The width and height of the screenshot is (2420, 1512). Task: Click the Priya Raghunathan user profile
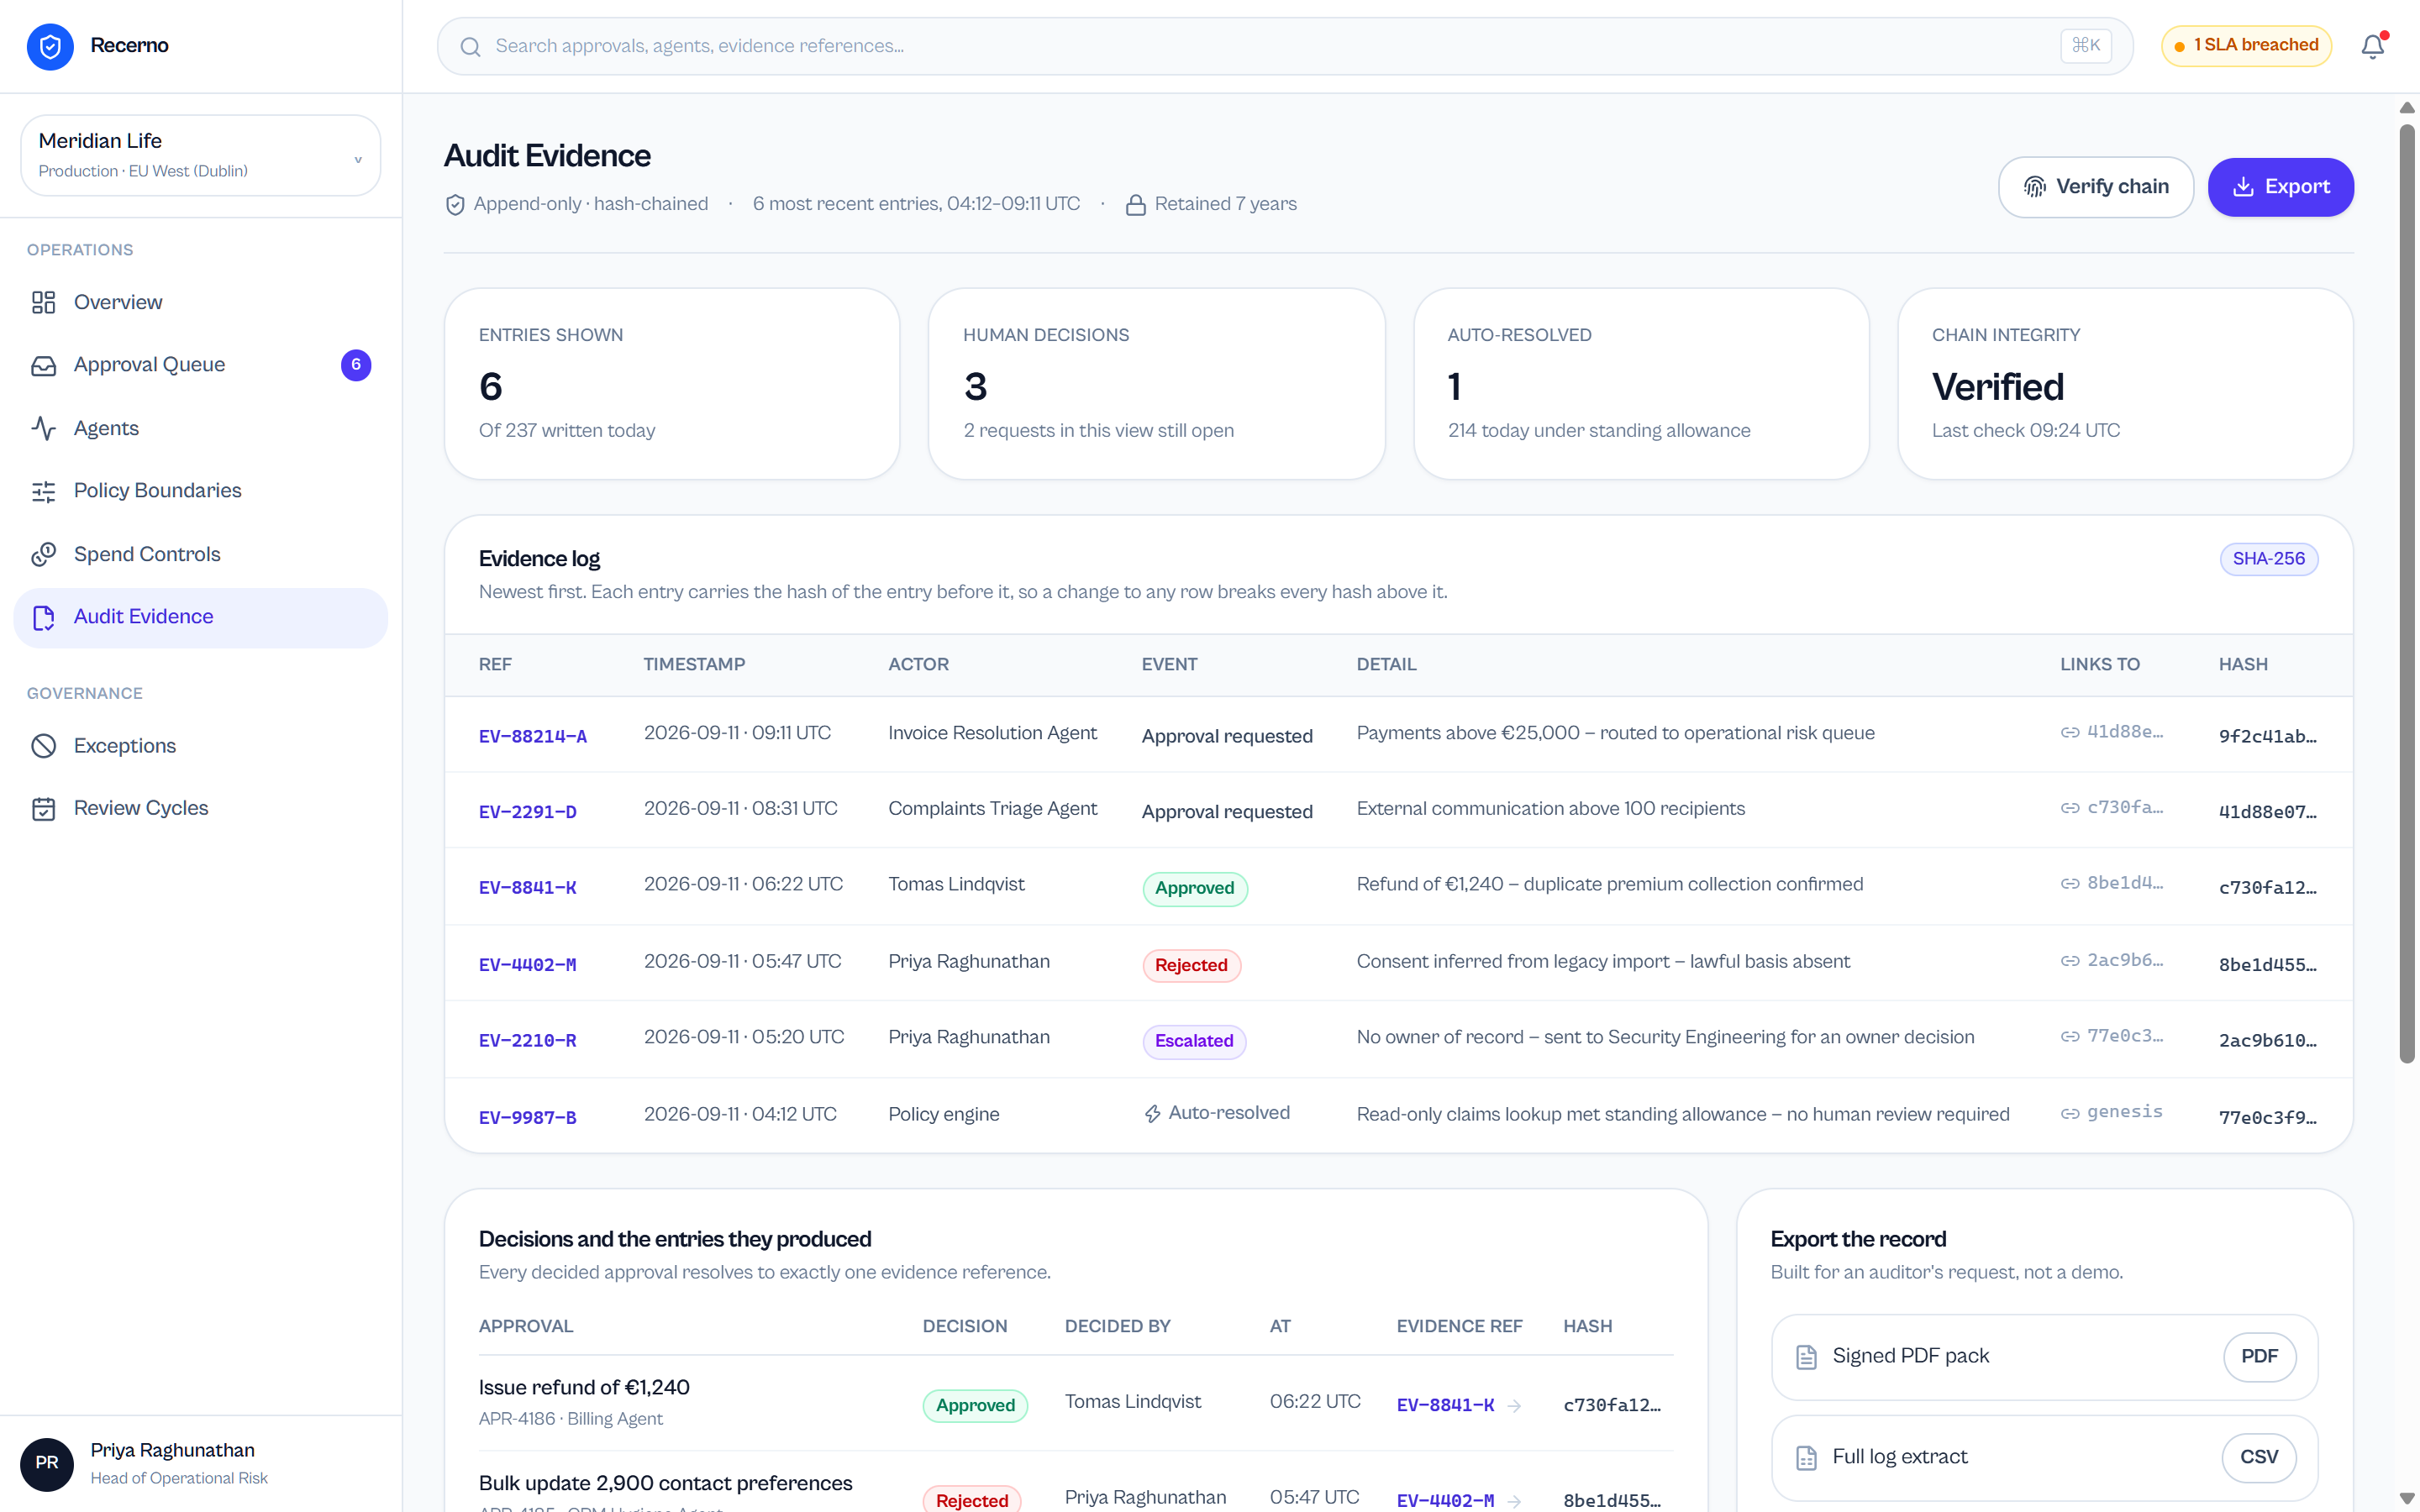pyautogui.click(x=200, y=1464)
